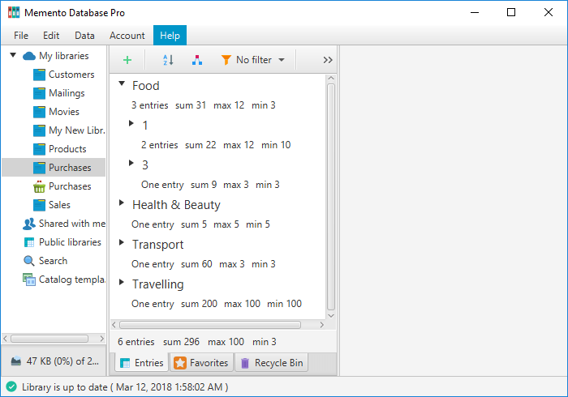The height and width of the screenshot is (397, 568).
Task: Switch to the Entries tab
Action: click(142, 363)
